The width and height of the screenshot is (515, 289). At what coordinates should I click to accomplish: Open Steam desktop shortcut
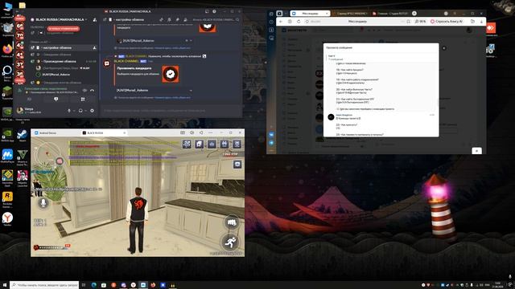[22, 135]
